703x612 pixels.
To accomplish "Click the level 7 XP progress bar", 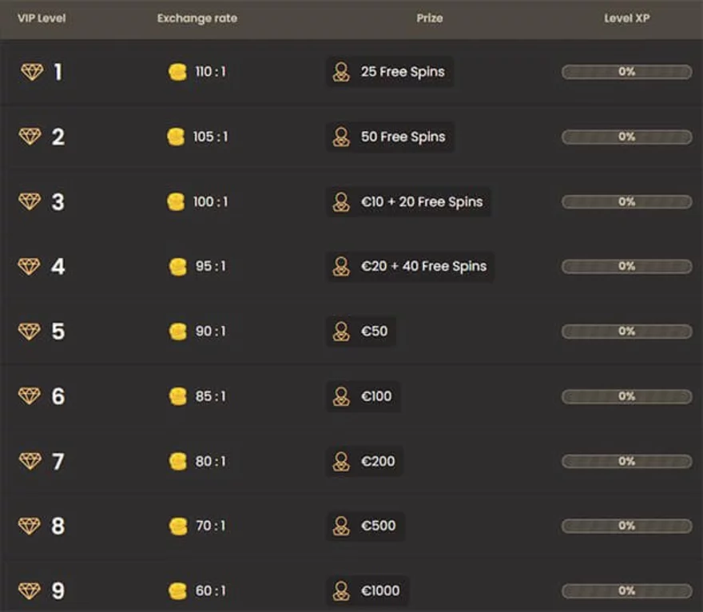I will click(x=626, y=461).
